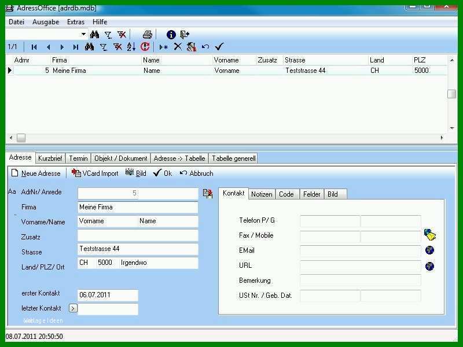Image resolution: width=463 pixels, height=347 pixels.
Task: Open the Hilfe menu
Action: coord(100,22)
